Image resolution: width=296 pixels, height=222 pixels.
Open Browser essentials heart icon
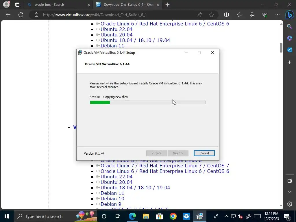(265, 15)
